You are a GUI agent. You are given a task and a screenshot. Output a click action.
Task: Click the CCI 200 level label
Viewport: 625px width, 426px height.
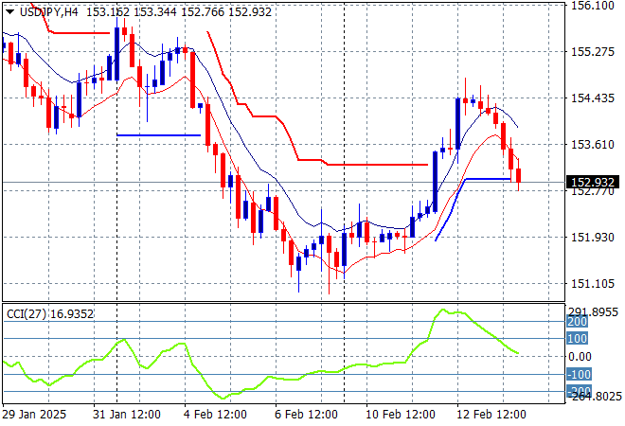pos(577,322)
